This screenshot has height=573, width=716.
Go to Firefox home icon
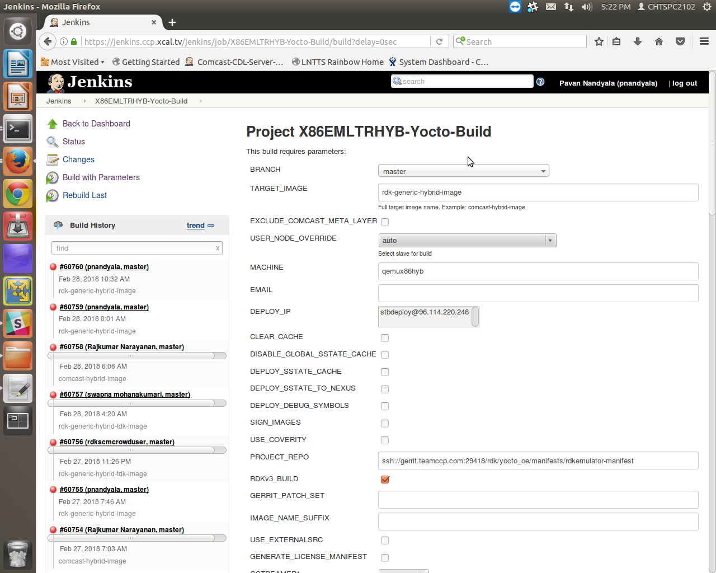[659, 41]
